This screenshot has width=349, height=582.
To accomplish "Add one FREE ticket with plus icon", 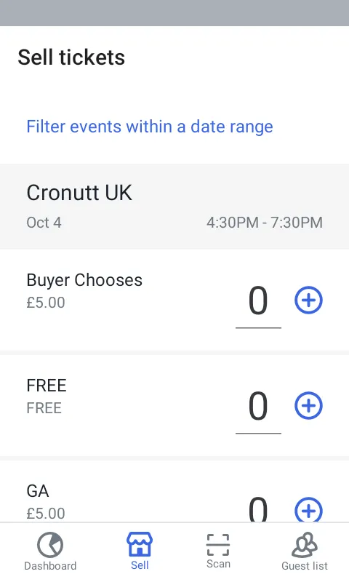I will pyautogui.click(x=308, y=405).
